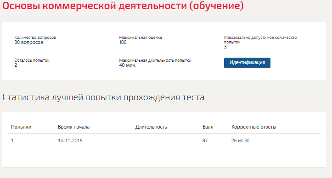Viewport: 332px width, 178px height.
Task: Click the Балл column header
Action: (x=208, y=127)
